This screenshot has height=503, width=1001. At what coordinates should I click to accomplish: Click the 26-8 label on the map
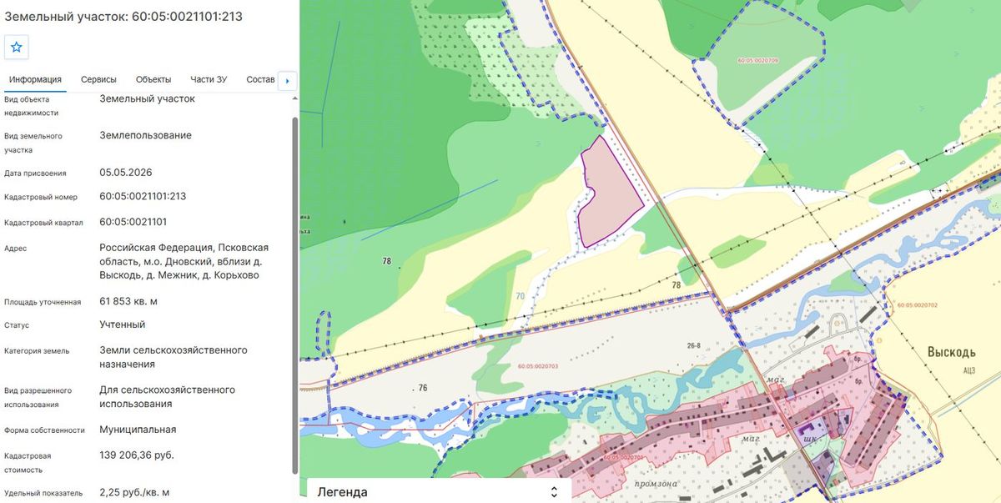coord(692,346)
